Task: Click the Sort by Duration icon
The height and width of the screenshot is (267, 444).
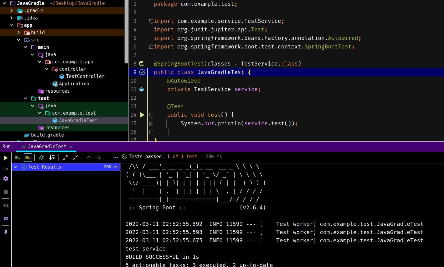Action: [x=52, y=158]
